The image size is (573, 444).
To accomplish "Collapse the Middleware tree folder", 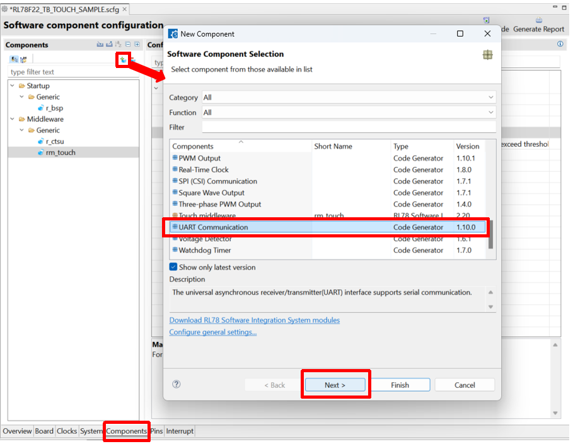I will (x=12, y=119).
